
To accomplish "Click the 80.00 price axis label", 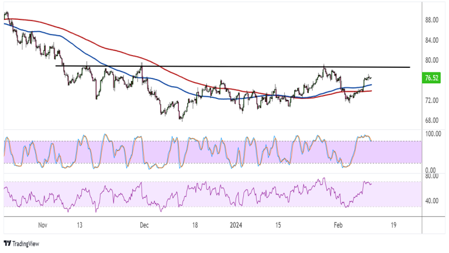I will coord(431,60).
